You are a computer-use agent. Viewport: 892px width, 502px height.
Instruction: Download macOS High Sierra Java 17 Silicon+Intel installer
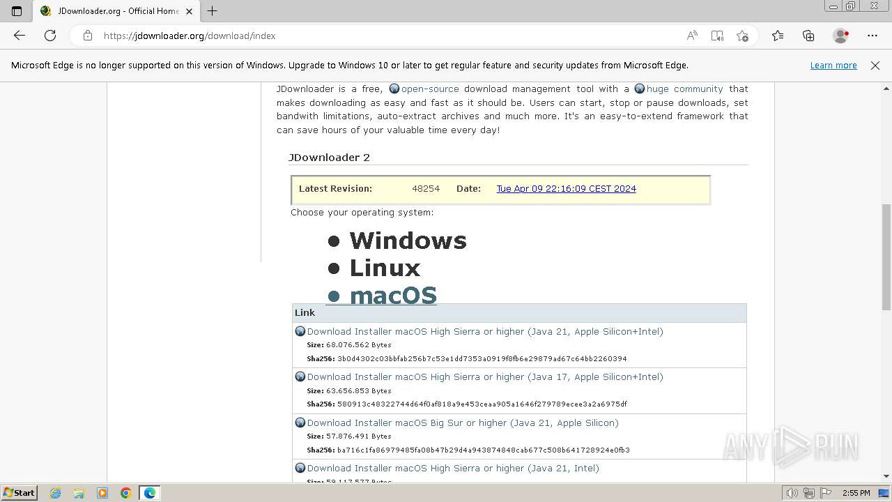pos(485,377)
